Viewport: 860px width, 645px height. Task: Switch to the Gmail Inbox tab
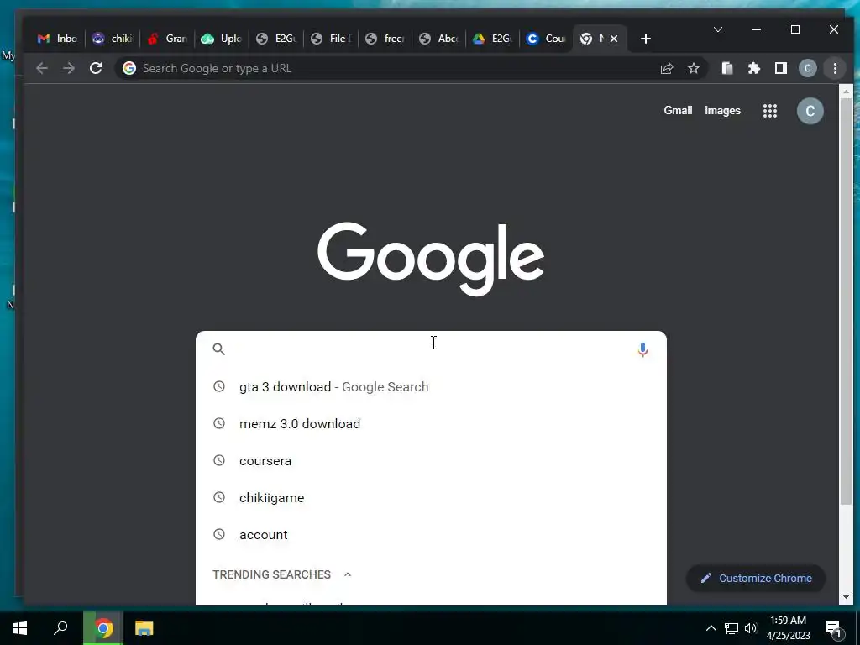[x=57, y=39]
